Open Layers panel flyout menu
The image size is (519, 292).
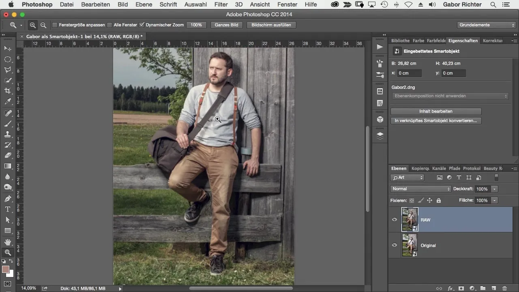[514, 168]
